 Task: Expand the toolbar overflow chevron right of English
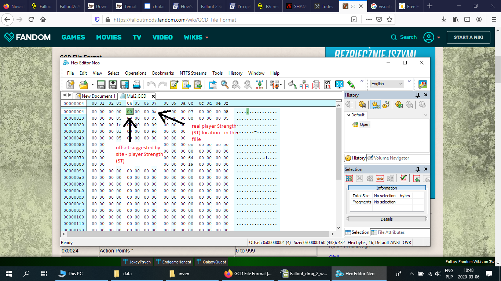tap(410, 81)
